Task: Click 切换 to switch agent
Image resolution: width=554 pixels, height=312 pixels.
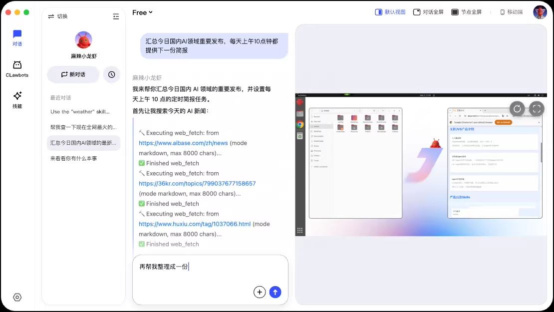Action: (57, 16)
